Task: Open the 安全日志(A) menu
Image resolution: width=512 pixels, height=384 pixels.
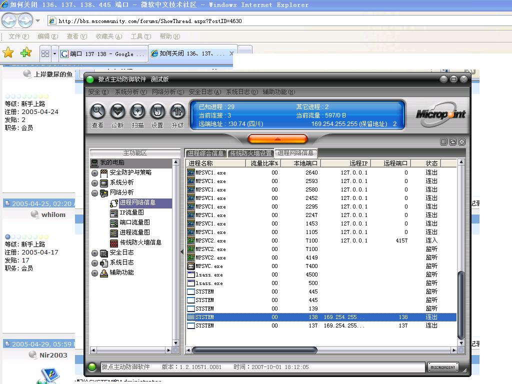Action: (205, 92)
